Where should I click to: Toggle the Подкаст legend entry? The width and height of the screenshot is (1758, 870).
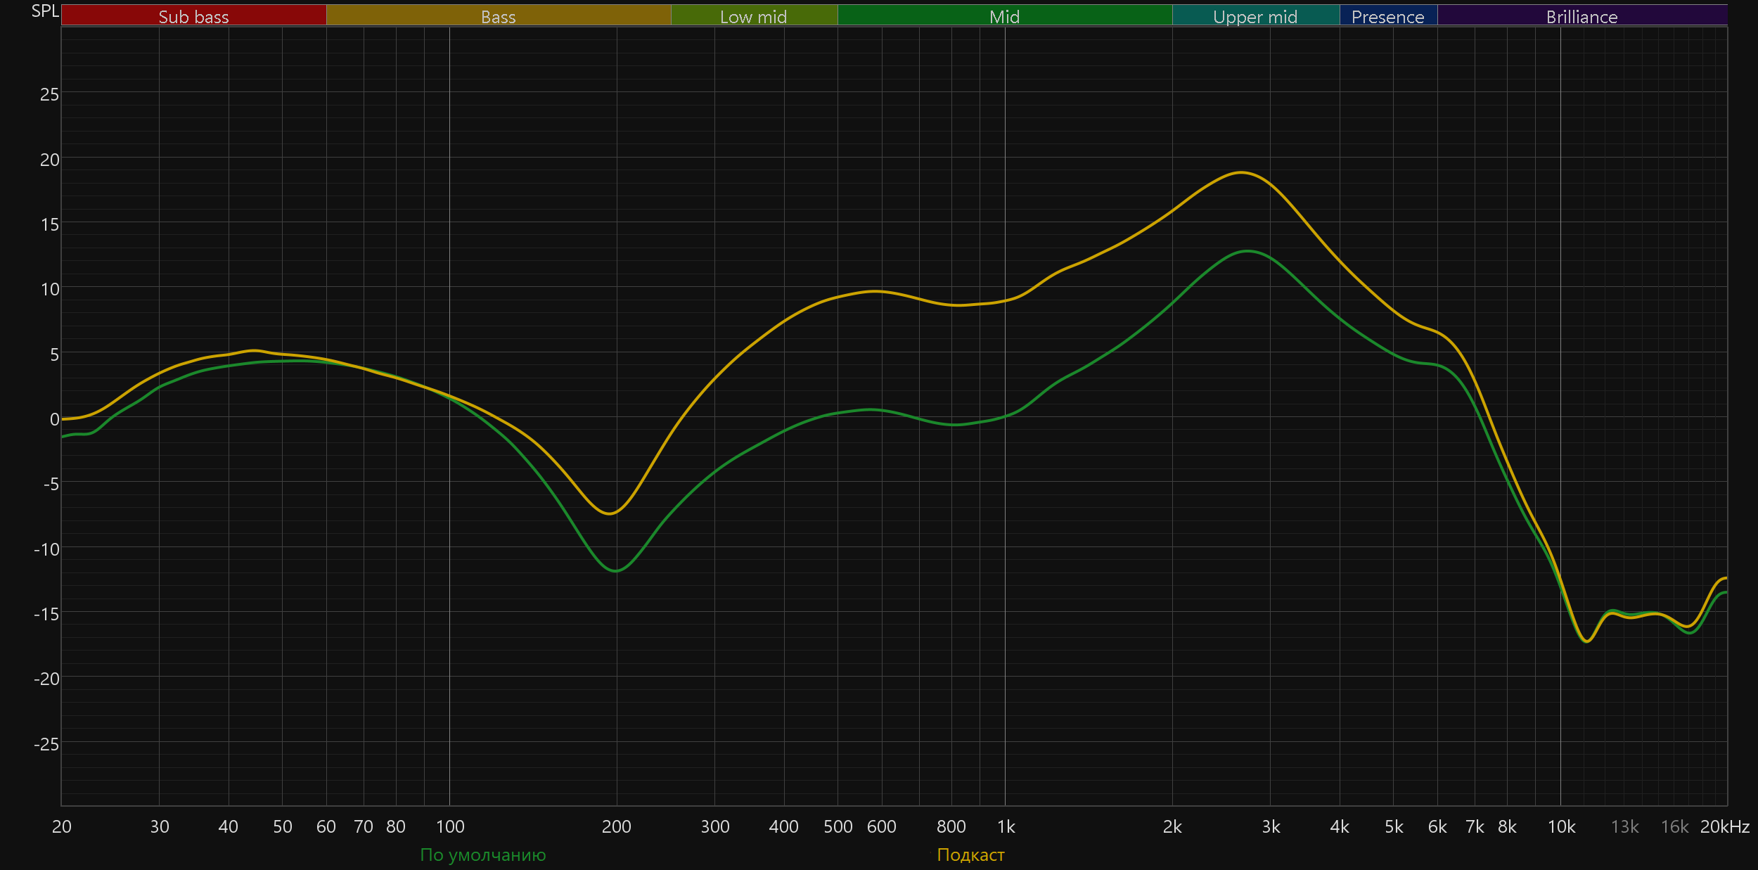[970, 855]
